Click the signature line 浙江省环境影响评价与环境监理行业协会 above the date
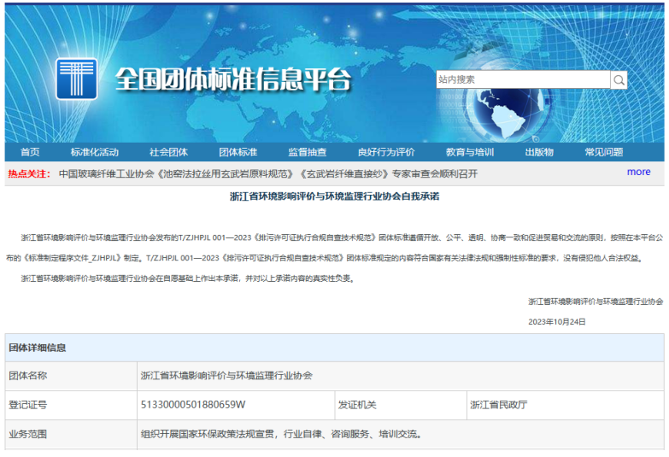 [x=596, y=302]
